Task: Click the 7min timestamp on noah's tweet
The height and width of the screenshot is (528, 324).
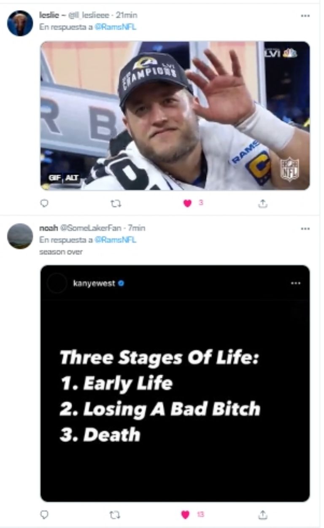Action: click(136, 228)
